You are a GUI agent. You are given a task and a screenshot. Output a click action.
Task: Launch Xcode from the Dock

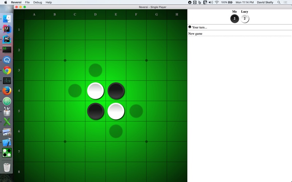coord(7,142)
